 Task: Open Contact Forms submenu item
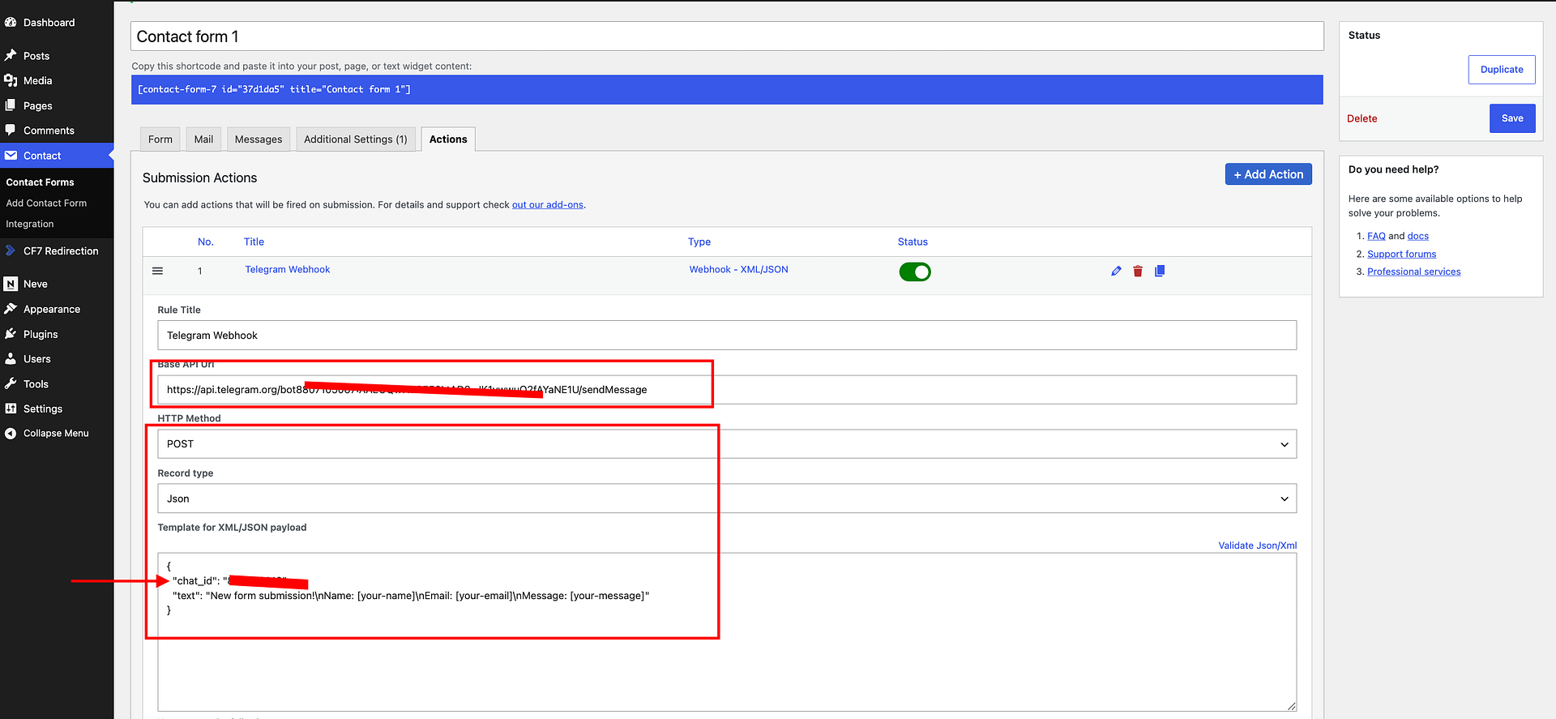click(x=40, y=182)
